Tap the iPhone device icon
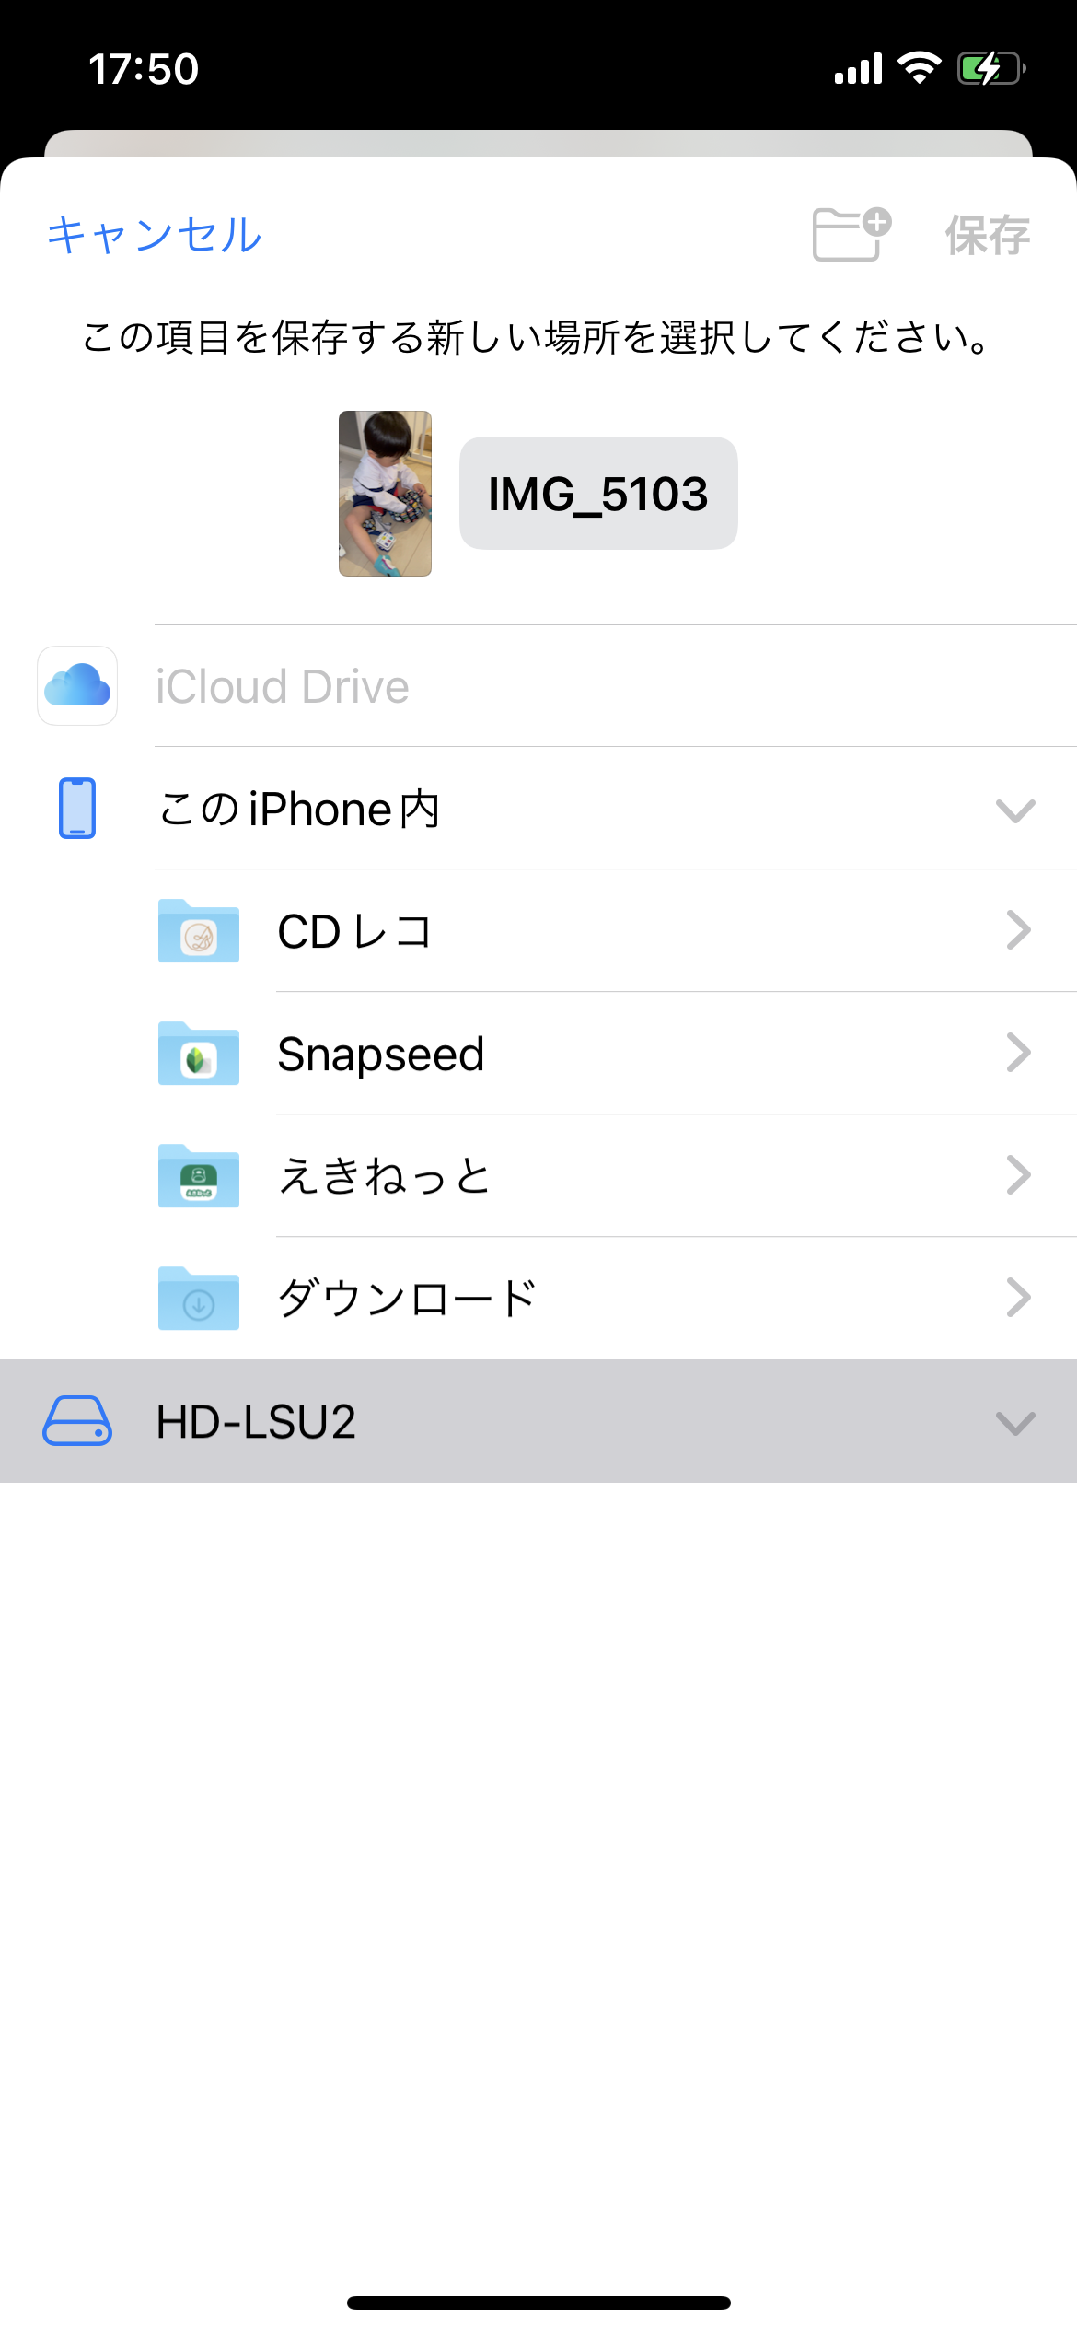Viewport: 1077px width, 2332px height. click(x=77, y=809)
